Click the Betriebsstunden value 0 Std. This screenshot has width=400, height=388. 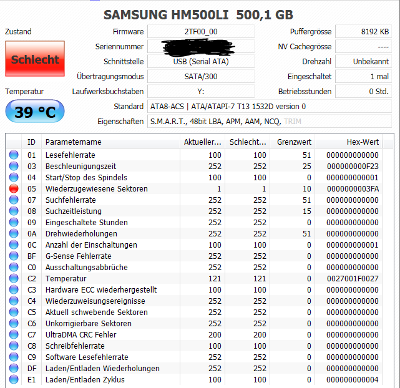click(363, 91)
